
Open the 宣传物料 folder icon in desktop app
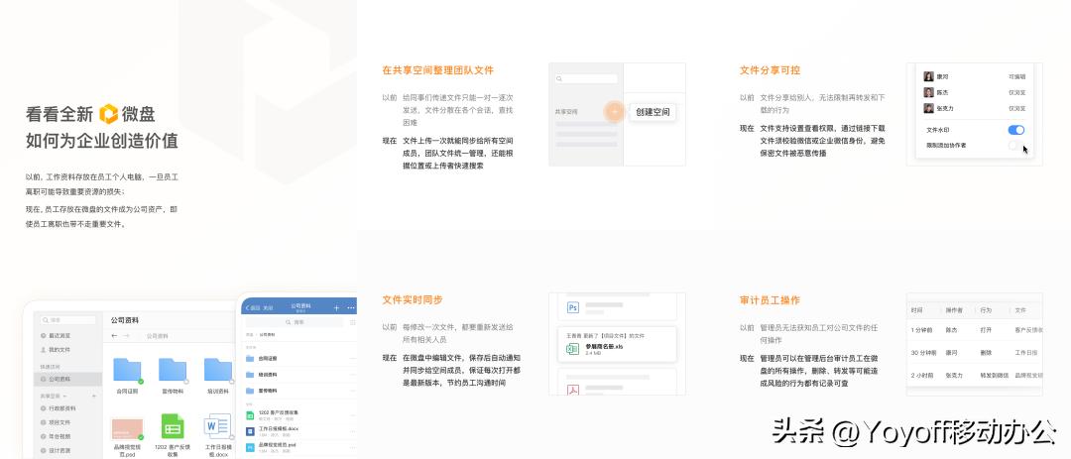coord(173,370)
